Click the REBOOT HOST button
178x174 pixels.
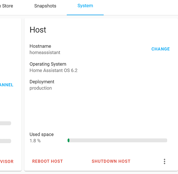click(x=48, y=161)
